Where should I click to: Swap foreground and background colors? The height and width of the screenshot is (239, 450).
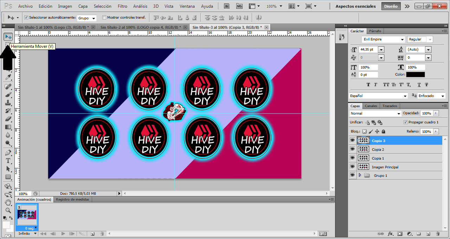[11, 218]
